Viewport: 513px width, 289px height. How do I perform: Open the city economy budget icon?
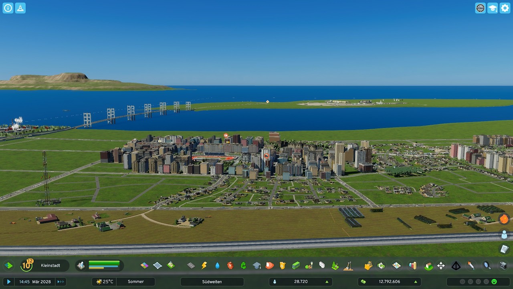click(x=381, y=265)
